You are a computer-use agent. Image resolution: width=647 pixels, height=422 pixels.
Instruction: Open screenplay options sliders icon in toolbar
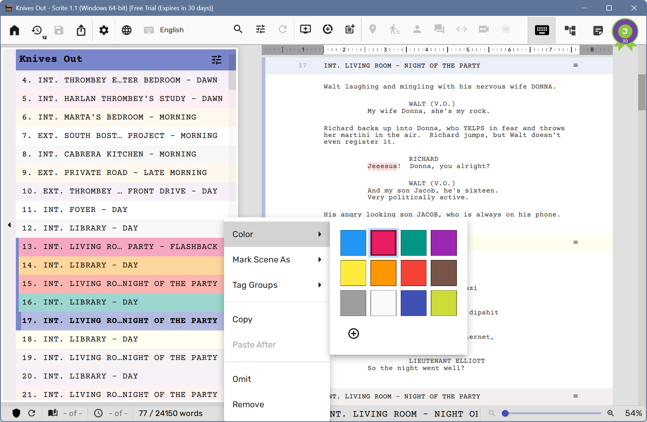pyautogui.click(x=260, y=29)
